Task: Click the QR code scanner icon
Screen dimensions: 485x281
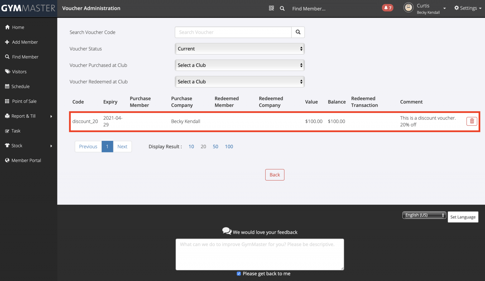Action: tap(271, 8)
